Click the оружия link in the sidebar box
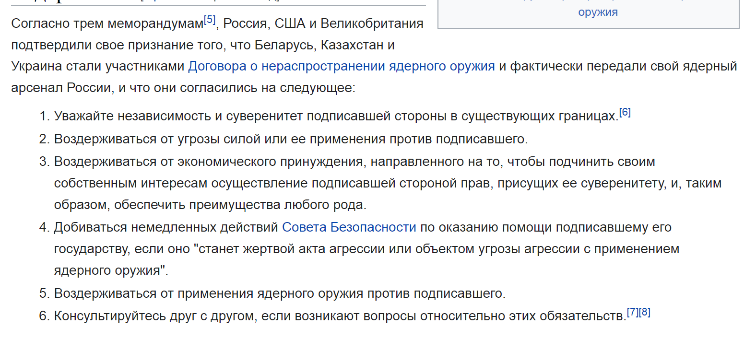Screen dimensions: 744x339 (598, 12)
